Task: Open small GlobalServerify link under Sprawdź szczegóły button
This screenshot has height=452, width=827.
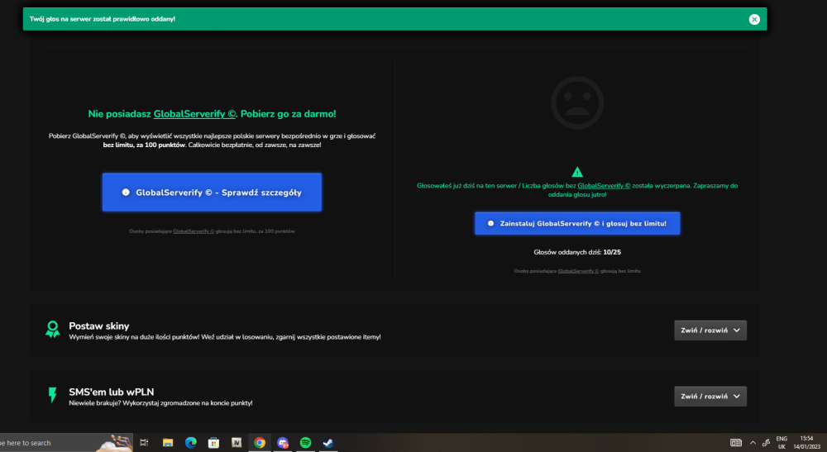Action: tap(194, 231)
